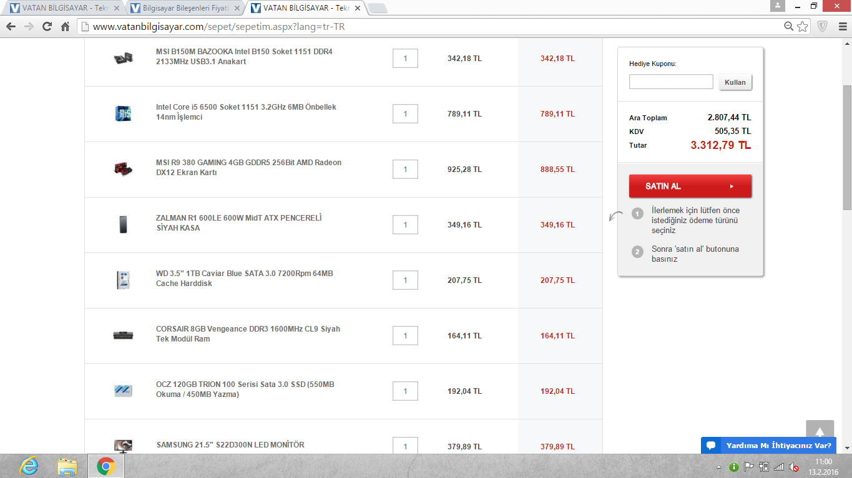The width and height of the screenshot is (852, 478).
Task: Open the Intel Core i5 6500 product link
Action: (246, 112)
